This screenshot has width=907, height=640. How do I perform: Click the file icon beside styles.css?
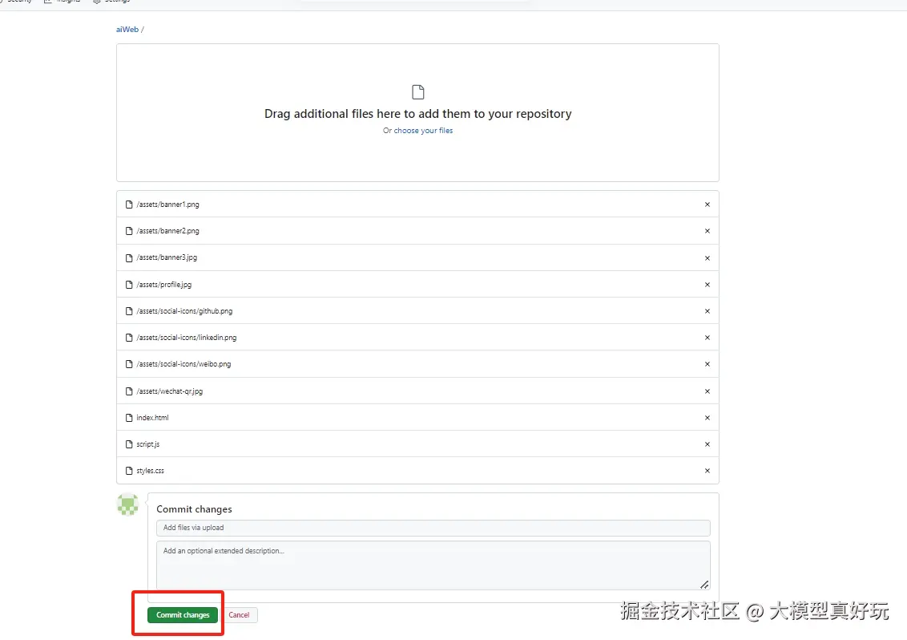129,471
